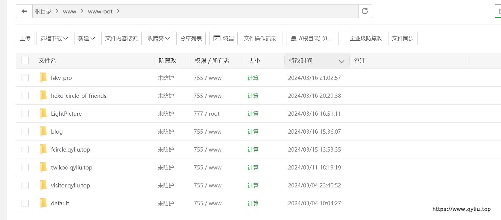Click the 上传 upload button

[25, 39]
